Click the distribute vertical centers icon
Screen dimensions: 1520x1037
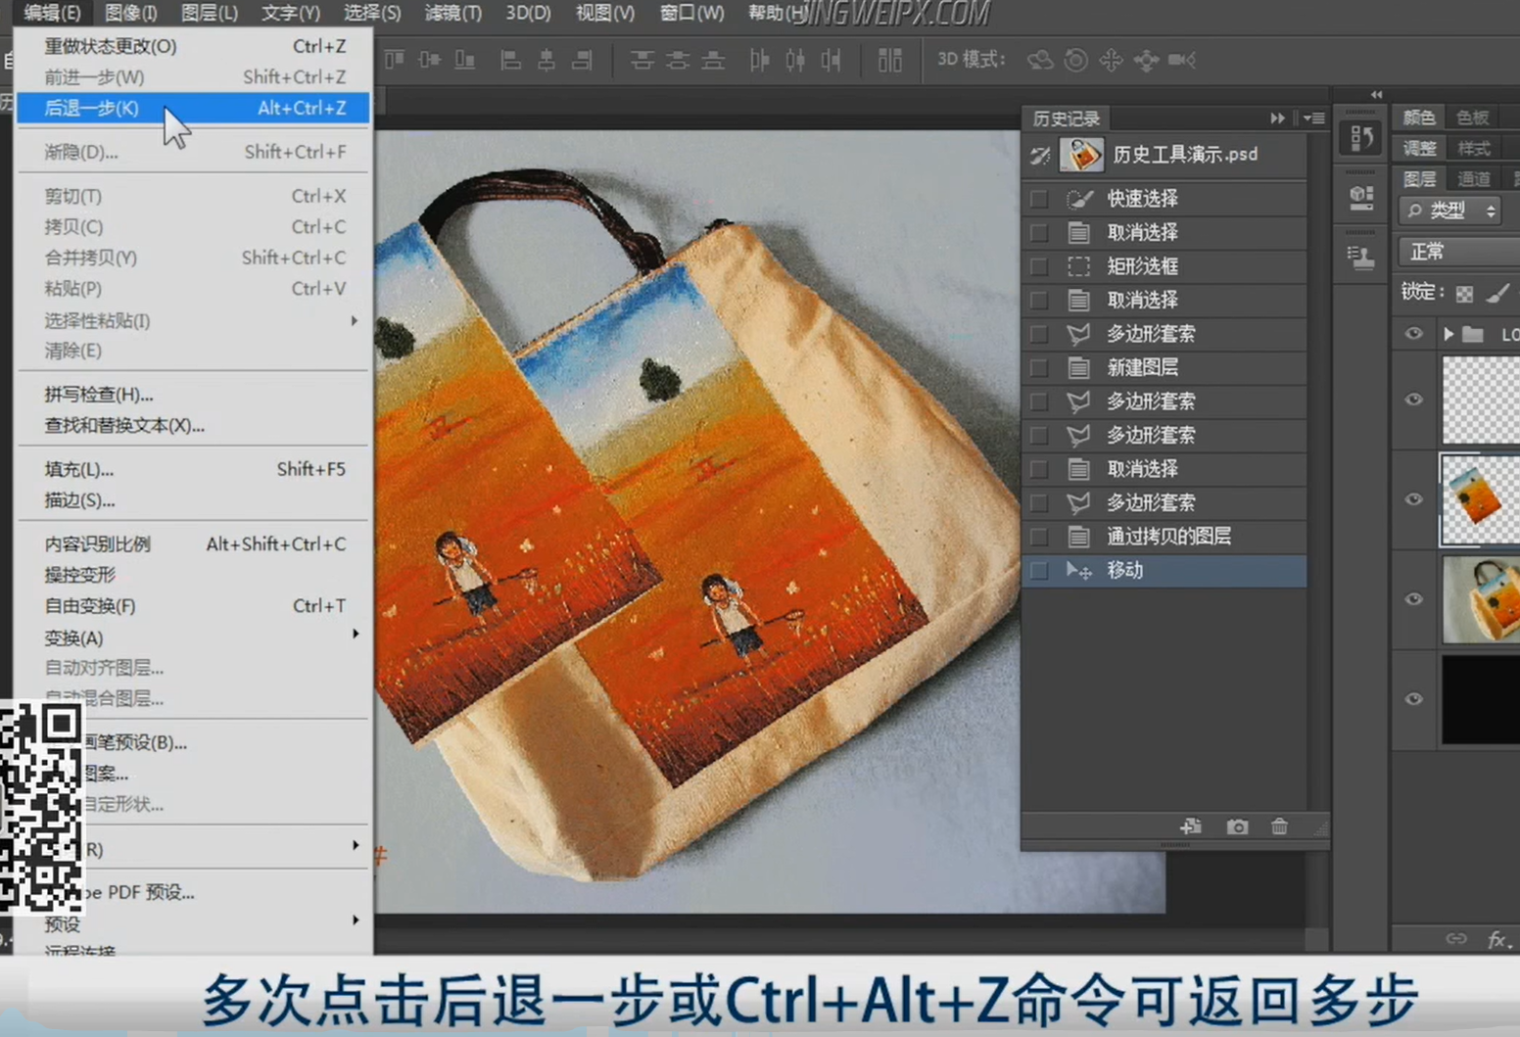(x=678, y=60)
